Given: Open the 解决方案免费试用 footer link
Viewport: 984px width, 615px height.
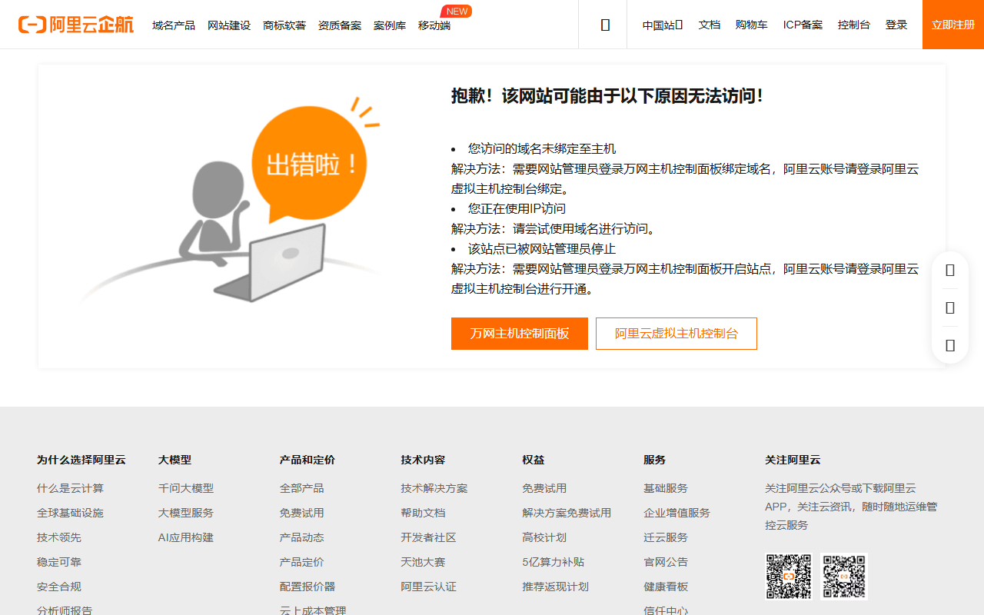Looking at the screenshot, I should tap(567, 513).
